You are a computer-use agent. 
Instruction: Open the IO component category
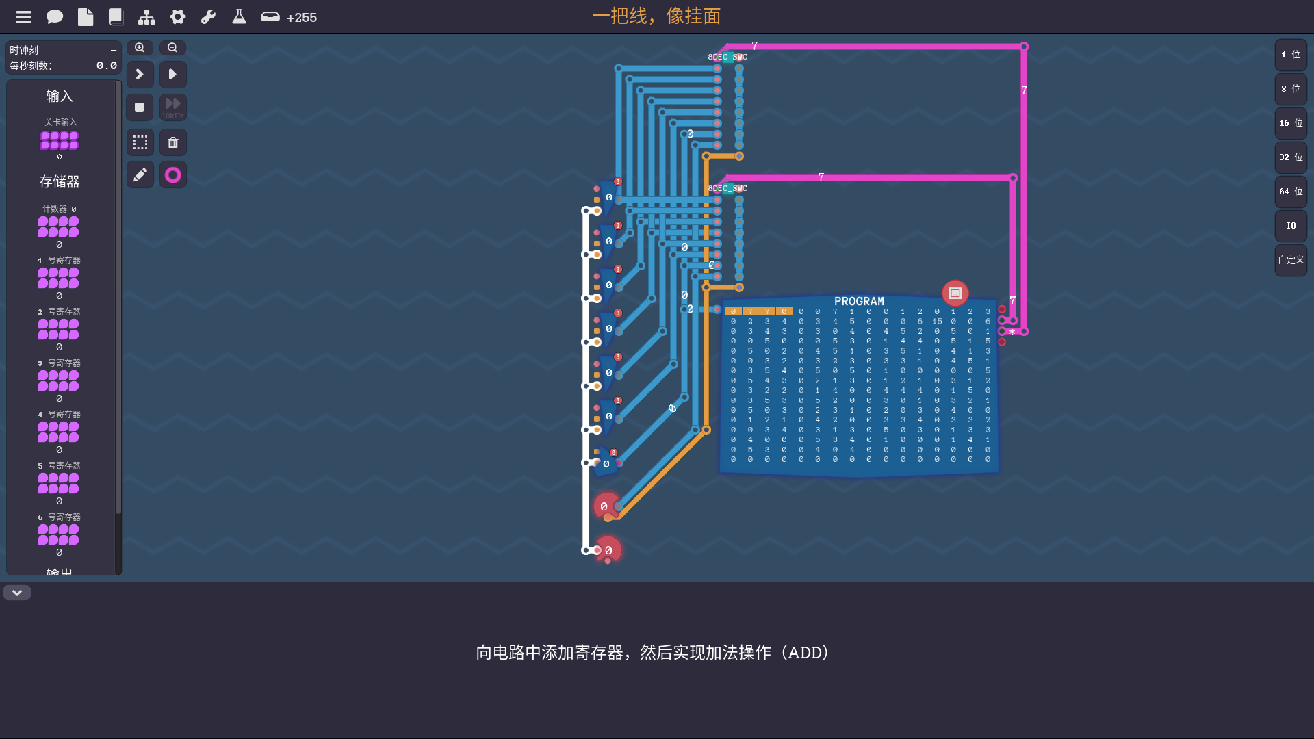(1291, 226)
